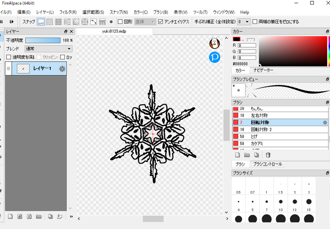
Task: Enable crisscross grid snap
Action: [58, 22]
